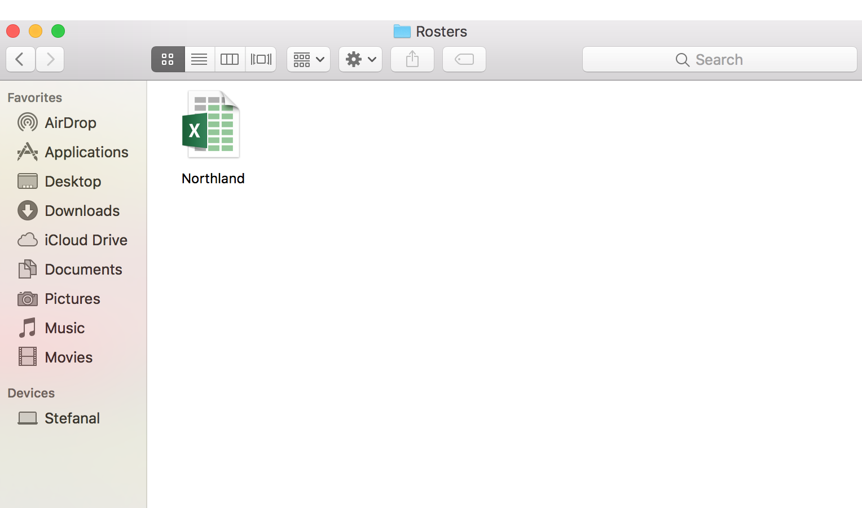Open the Action gear menu
This screenshot has height=508, width=862.
coord(360,59)
